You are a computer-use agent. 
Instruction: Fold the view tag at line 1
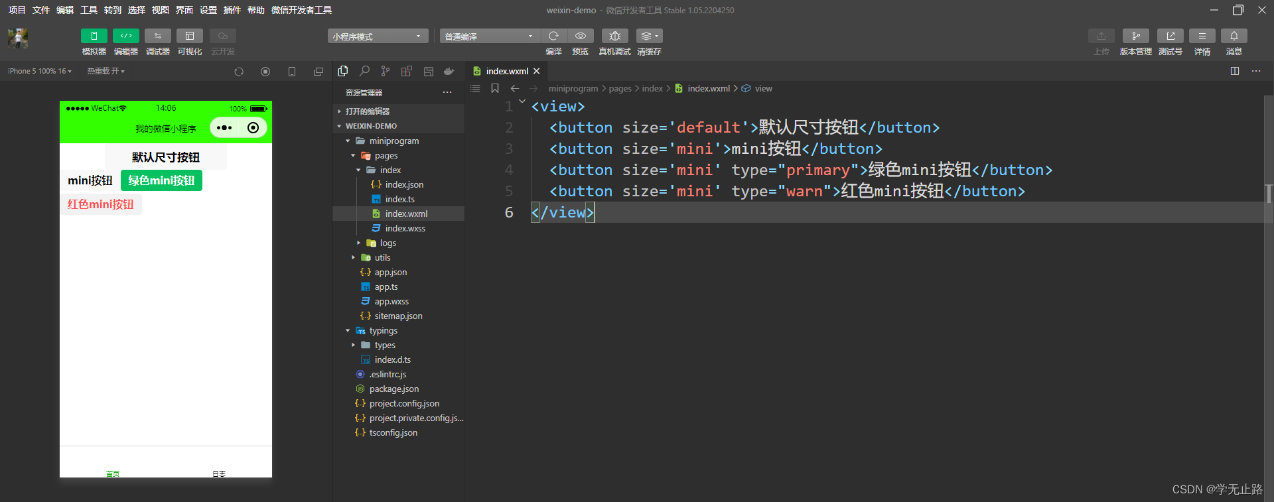click(522, 101)
